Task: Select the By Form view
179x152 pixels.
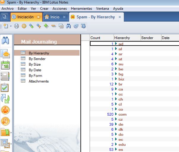Action: click(35, 76)
